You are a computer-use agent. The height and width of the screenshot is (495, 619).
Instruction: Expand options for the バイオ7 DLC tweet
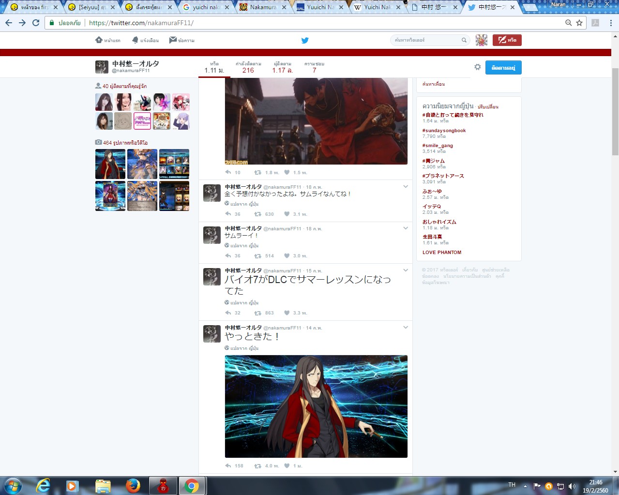click(406, 270)
